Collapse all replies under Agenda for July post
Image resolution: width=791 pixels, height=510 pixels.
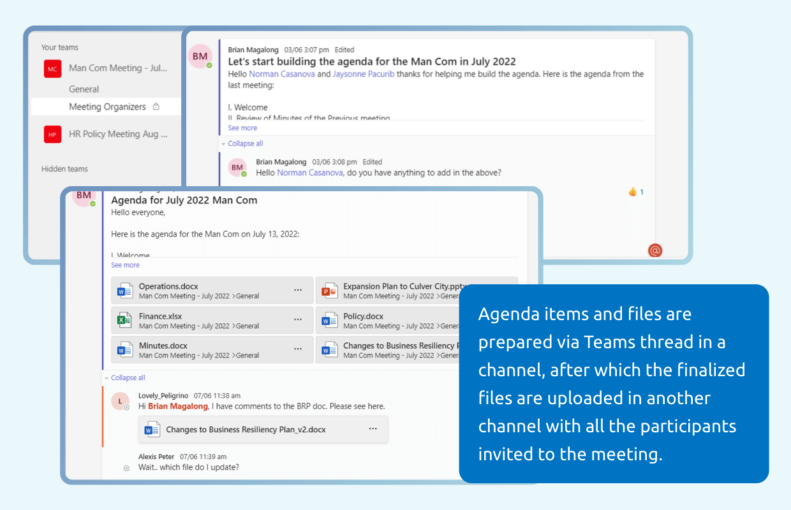128,378
